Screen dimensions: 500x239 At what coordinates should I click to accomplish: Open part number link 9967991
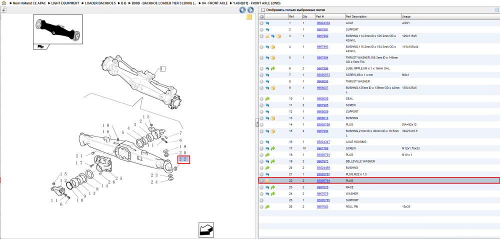pyautogui.click(x=322, y=29)
